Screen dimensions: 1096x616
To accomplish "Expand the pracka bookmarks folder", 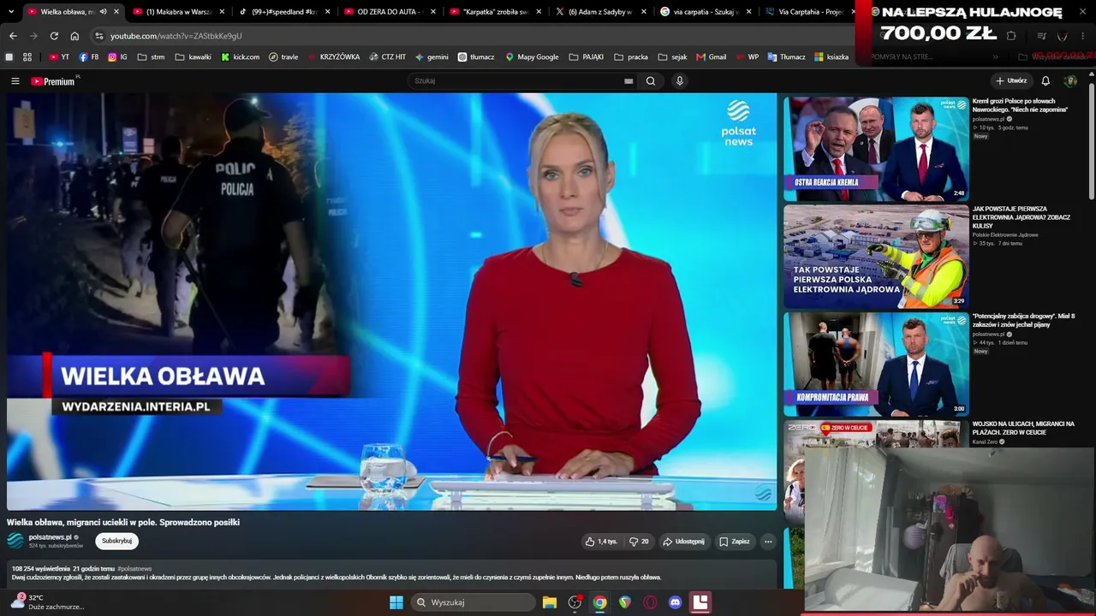I will click(x=630, y=57).
